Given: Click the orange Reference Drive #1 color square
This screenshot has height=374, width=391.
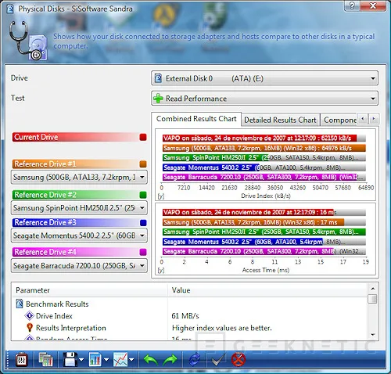Looking at the screenshot, I should coord(143,164).
